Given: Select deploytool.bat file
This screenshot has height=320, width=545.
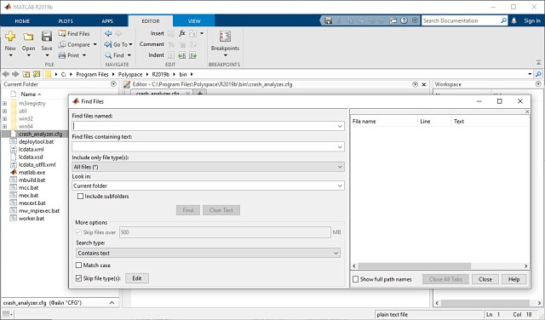Looking at the screenshot, I should pos(36,142).
